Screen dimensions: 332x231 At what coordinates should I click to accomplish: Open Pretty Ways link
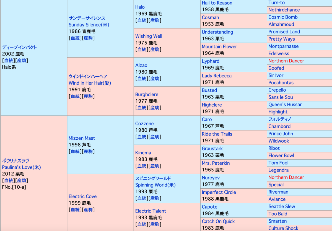[282, 39]
